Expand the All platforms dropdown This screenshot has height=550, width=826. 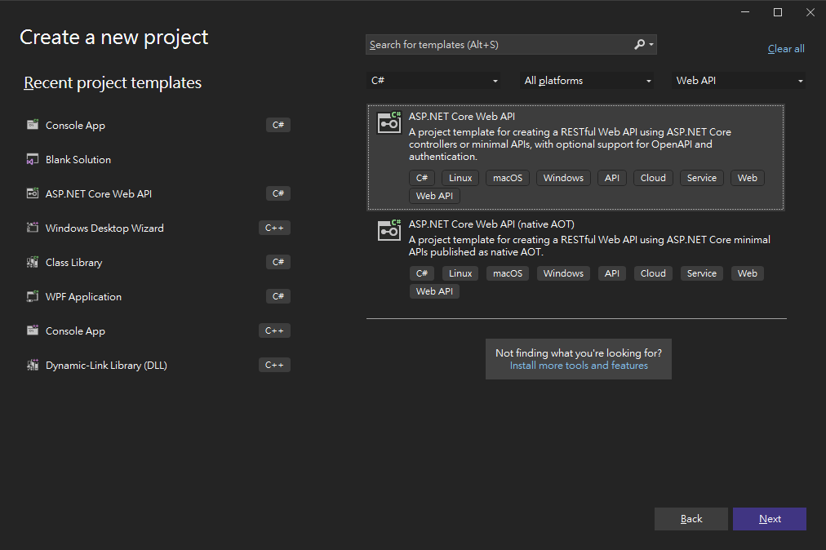pos(588,81)
